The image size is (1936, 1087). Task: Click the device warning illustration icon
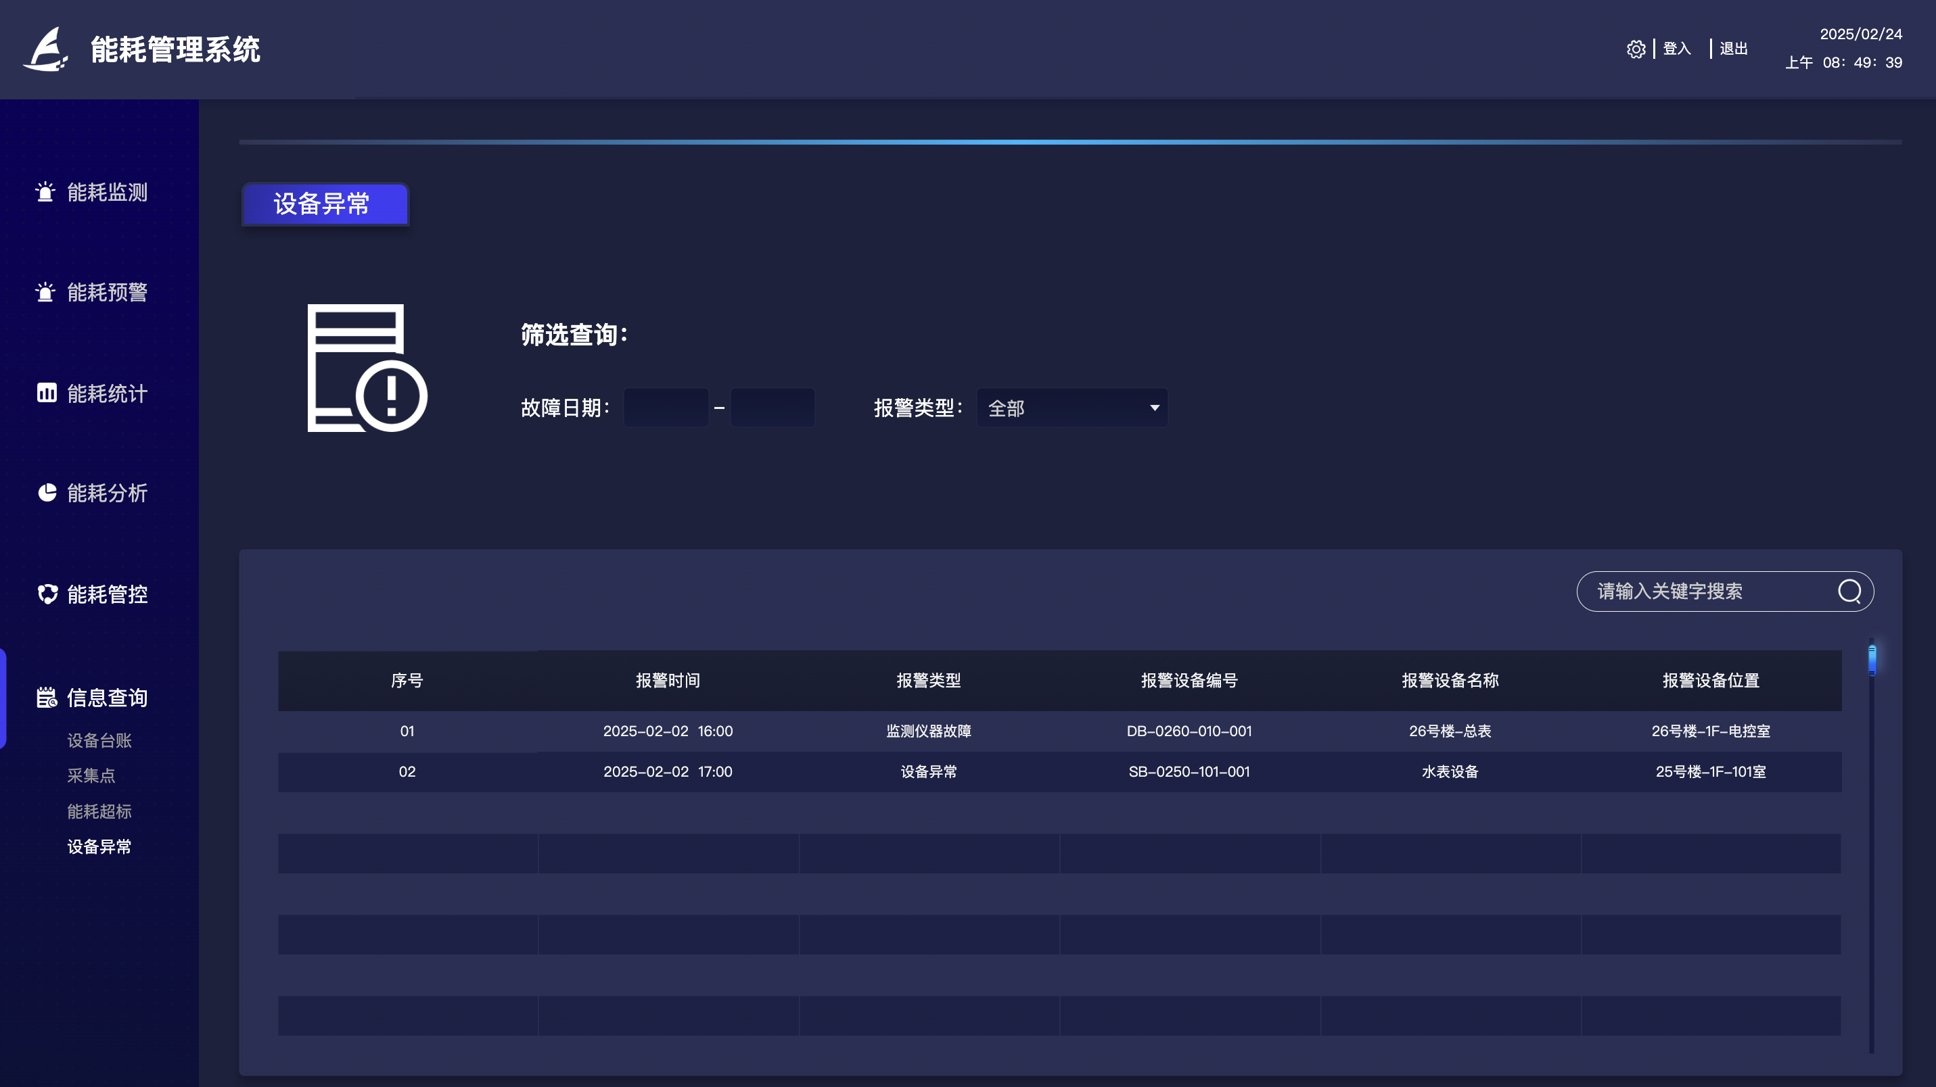367,368
